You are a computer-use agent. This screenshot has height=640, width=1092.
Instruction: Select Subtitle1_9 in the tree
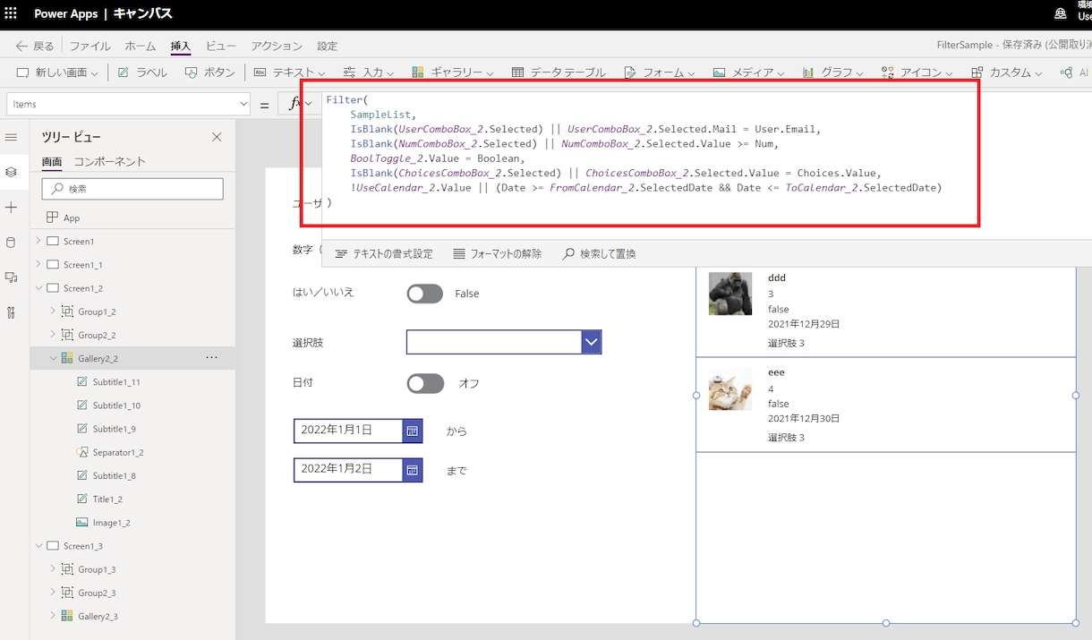pyautogui.click(x=115, y=429)
